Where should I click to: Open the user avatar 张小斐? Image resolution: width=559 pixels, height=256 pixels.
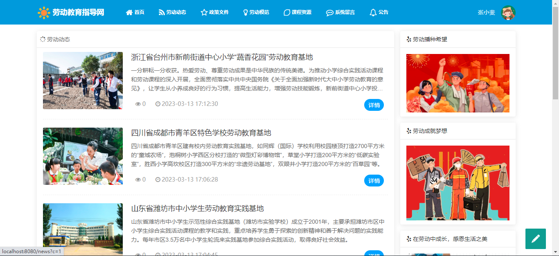point(508,13)
